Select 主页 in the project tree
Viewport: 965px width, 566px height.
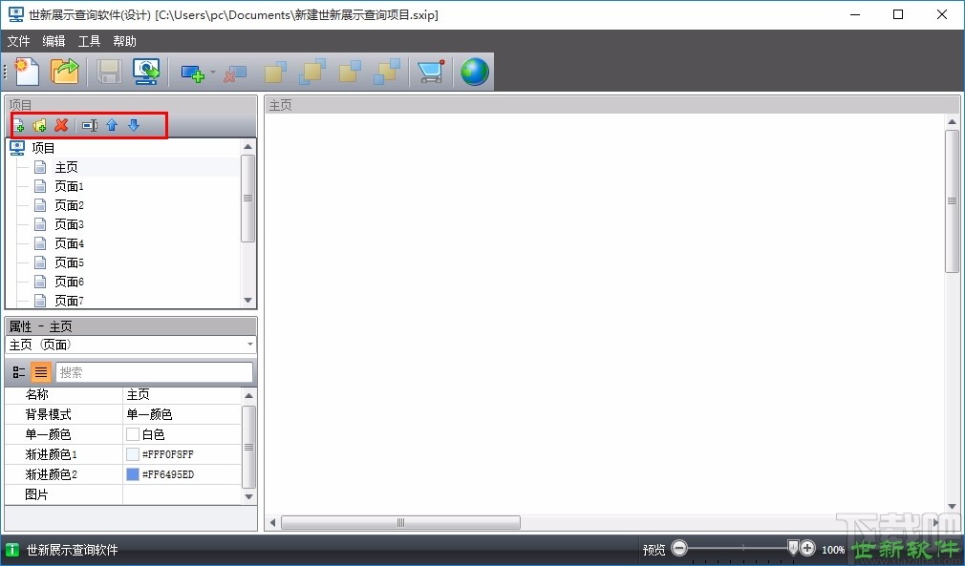pyautogui.click(x=66, y=167)
